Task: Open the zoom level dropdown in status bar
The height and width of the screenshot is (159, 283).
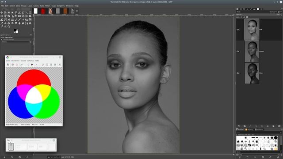Action: pyautogui.click(x=57, y=157)
